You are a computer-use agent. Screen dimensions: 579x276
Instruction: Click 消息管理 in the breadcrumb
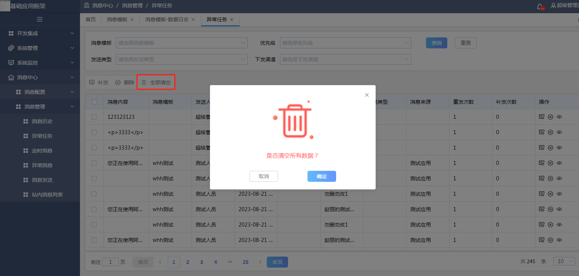(132, 5)
